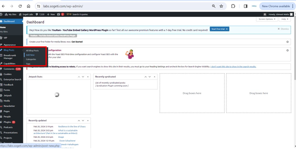Open Plugins sidebar item
The height and width of the screenshot is (157, 296).
[11, 122]
